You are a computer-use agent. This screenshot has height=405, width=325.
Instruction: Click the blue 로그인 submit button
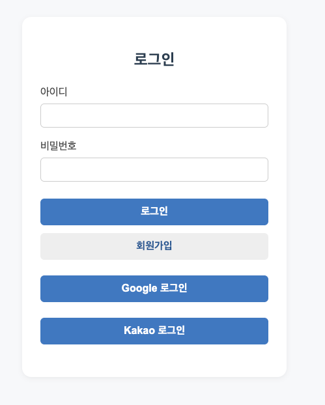(154, 212)
